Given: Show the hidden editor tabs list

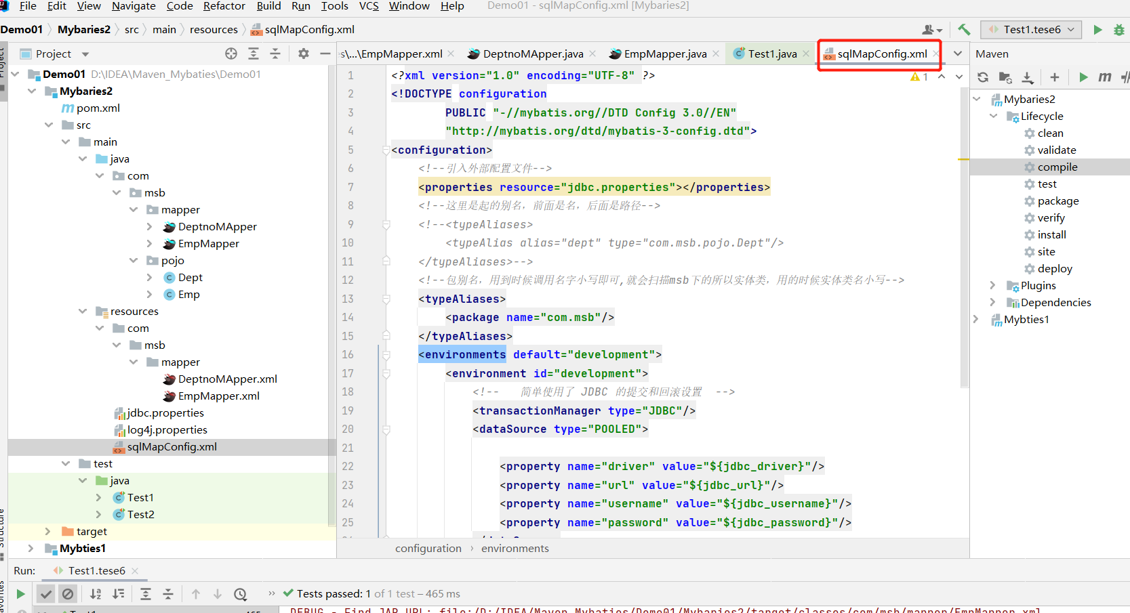Looking at the screenshot, I should pyautogui.click(x=958, y=54).
